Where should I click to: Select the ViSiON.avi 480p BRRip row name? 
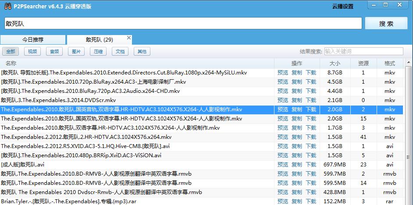click(x=81, y=155)
